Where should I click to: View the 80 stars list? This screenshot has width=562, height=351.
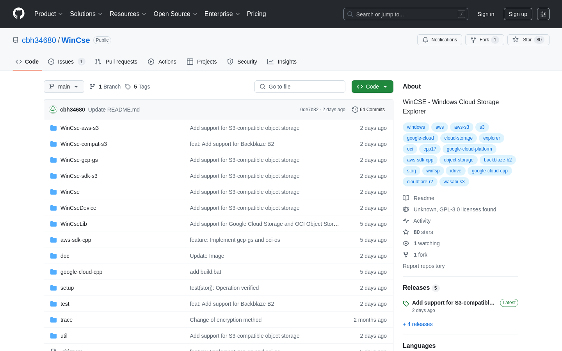coord(418,232)
